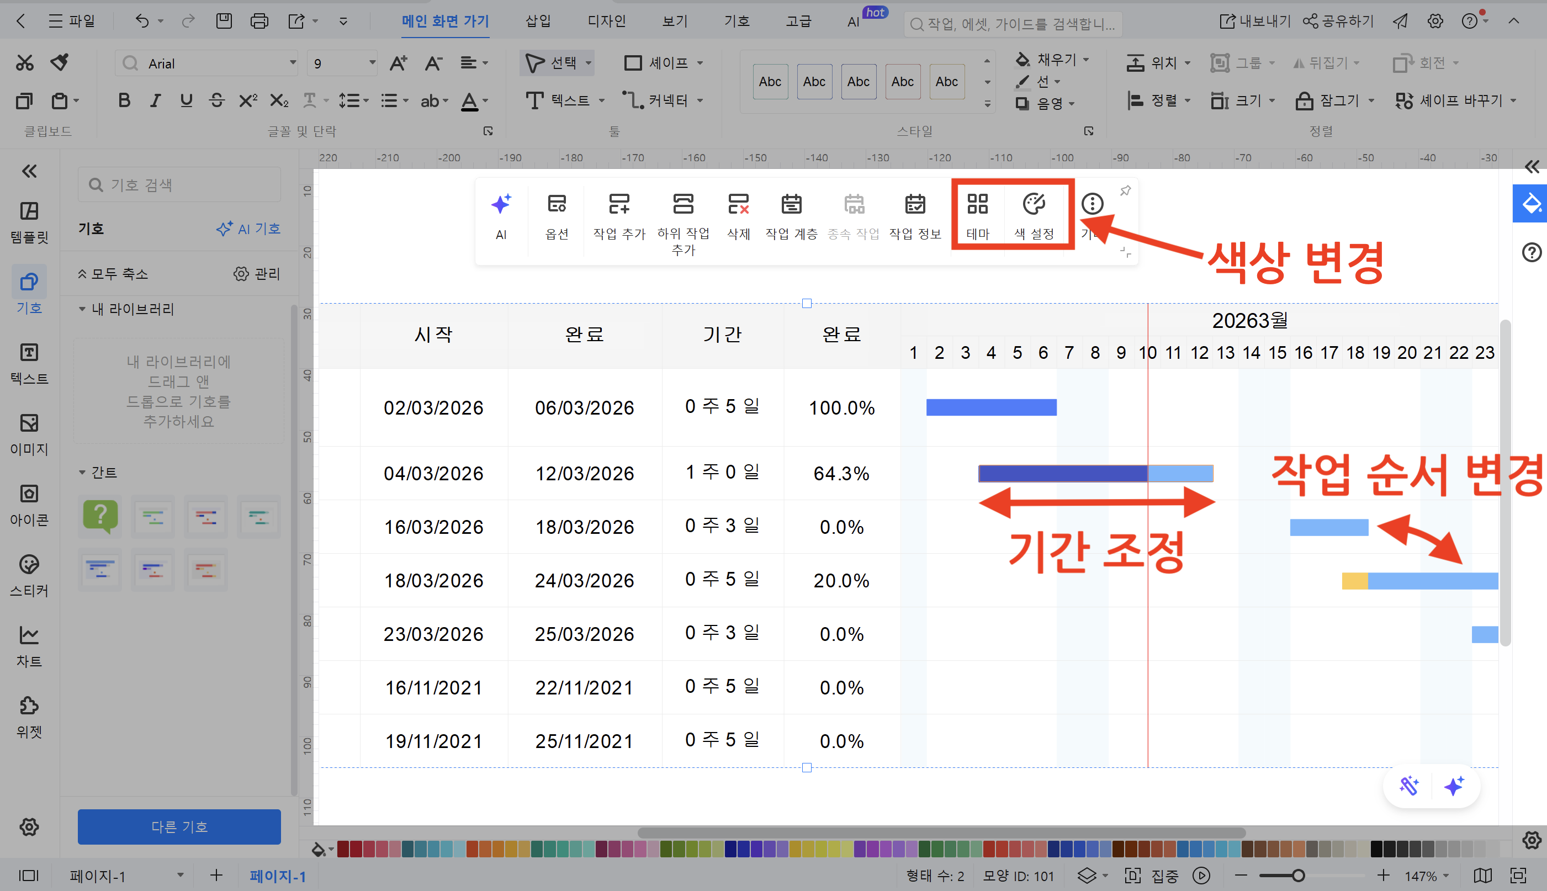Toggle underline formatting

186,100
